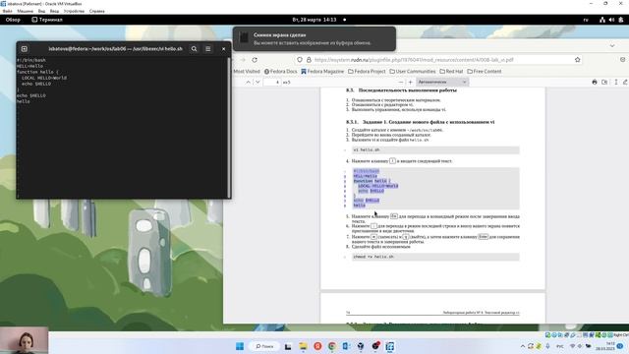This screenshot has height=354, width=629.
Task: Save the PDF document
Action: click(x=604, y=83)
